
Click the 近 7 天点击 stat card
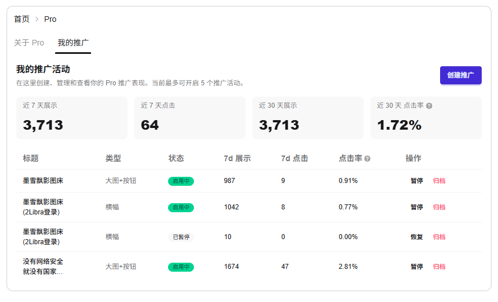[x=189, y=118]
